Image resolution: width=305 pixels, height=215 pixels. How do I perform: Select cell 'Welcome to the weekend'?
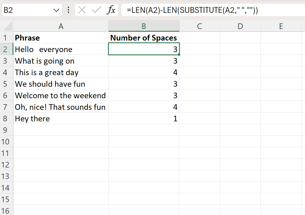click(61, 96)
